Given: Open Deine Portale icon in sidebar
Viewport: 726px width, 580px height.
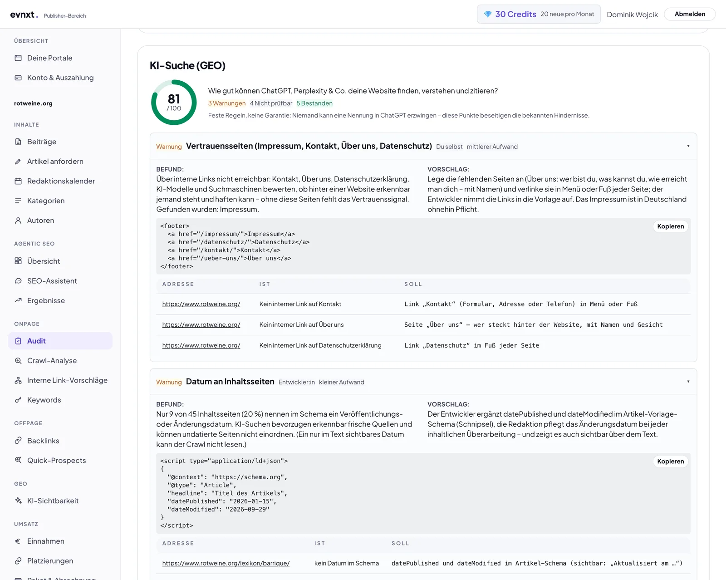Looking at the screenshot, I should 18,58.
